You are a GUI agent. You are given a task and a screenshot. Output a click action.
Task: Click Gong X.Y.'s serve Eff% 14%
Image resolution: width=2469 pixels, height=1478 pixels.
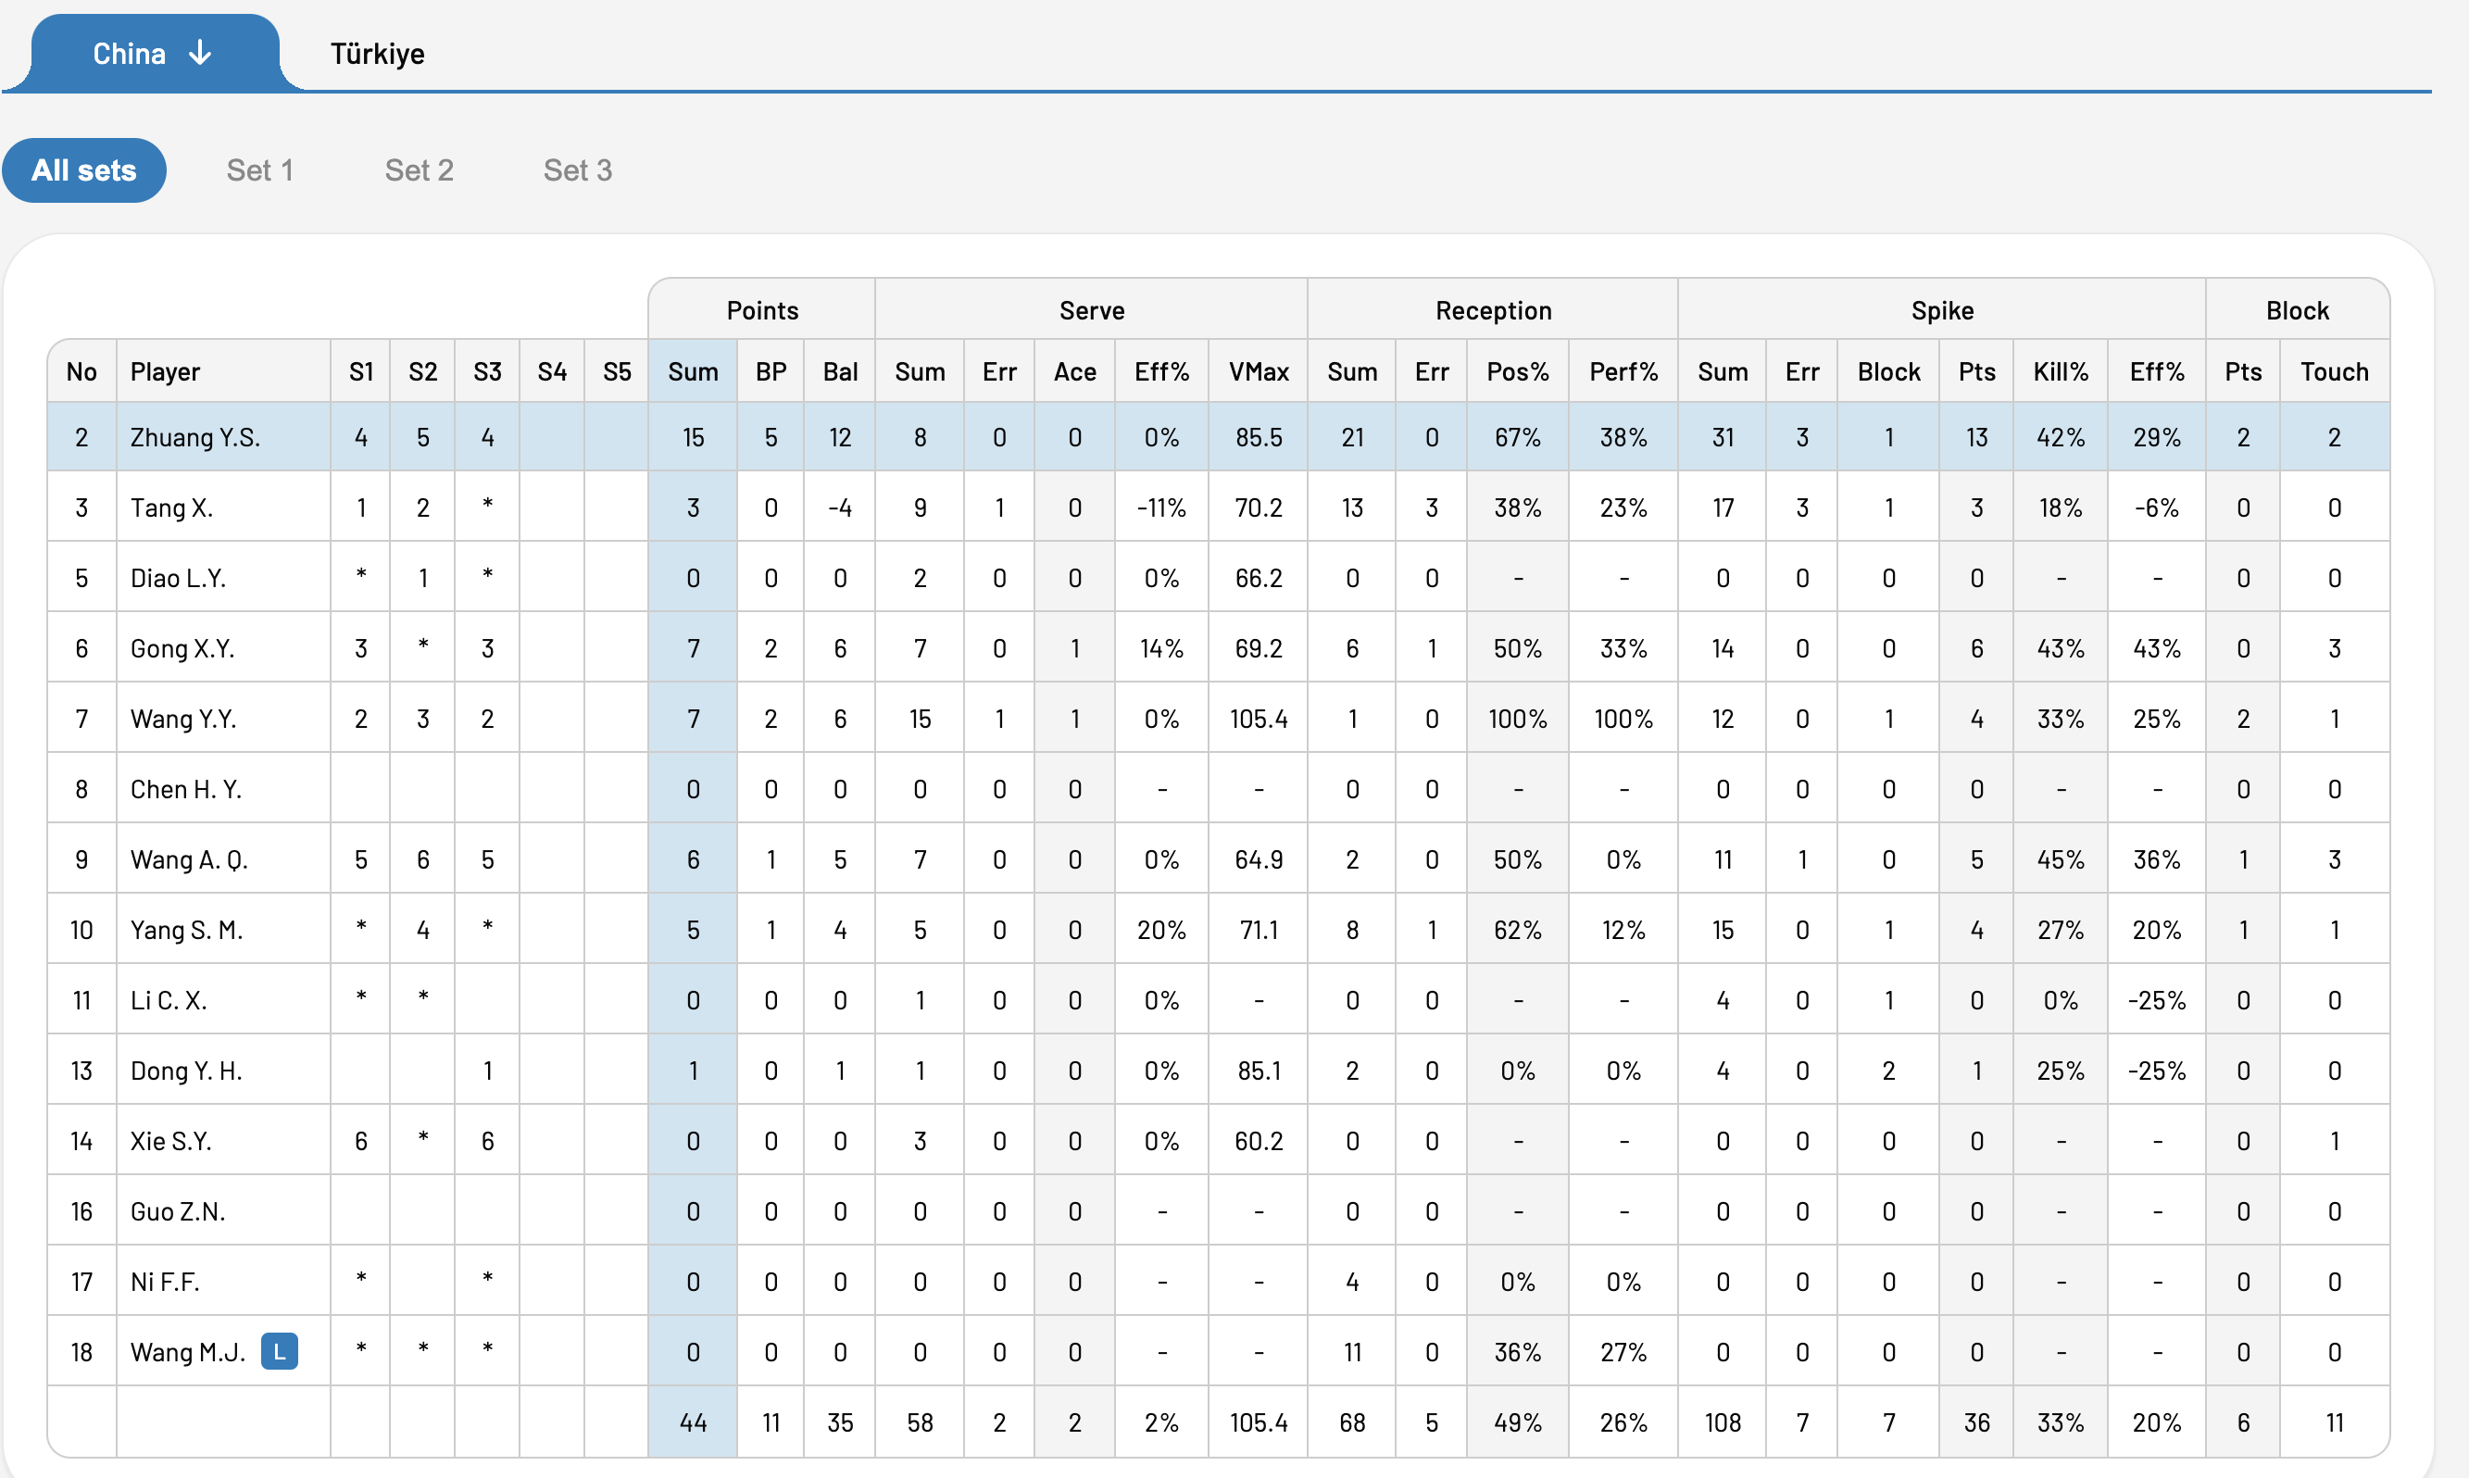tap(1161, 648)
